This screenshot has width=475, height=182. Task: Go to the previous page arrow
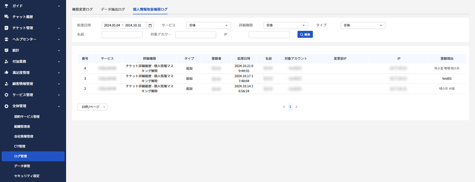(x=284, y=107)
